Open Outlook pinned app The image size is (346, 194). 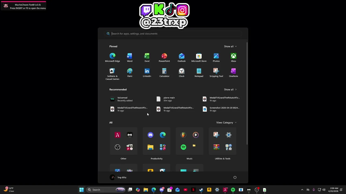tap(182, 58)
